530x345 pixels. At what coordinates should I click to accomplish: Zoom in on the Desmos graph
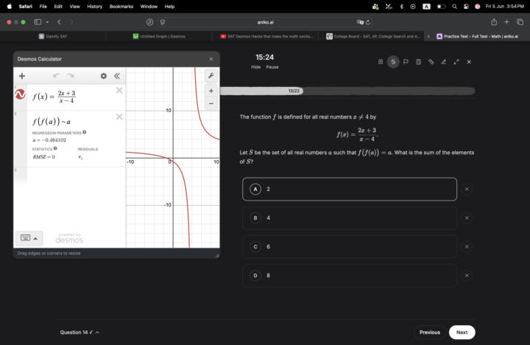211,91
